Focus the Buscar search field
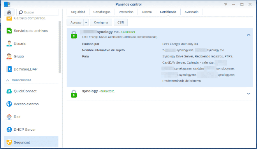The image size is (257, 149). coord(37,12)
